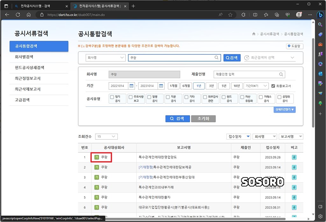Check the 자산유동화 checkbox
This screenshot has height=222, width=326.
click(242, 97)
